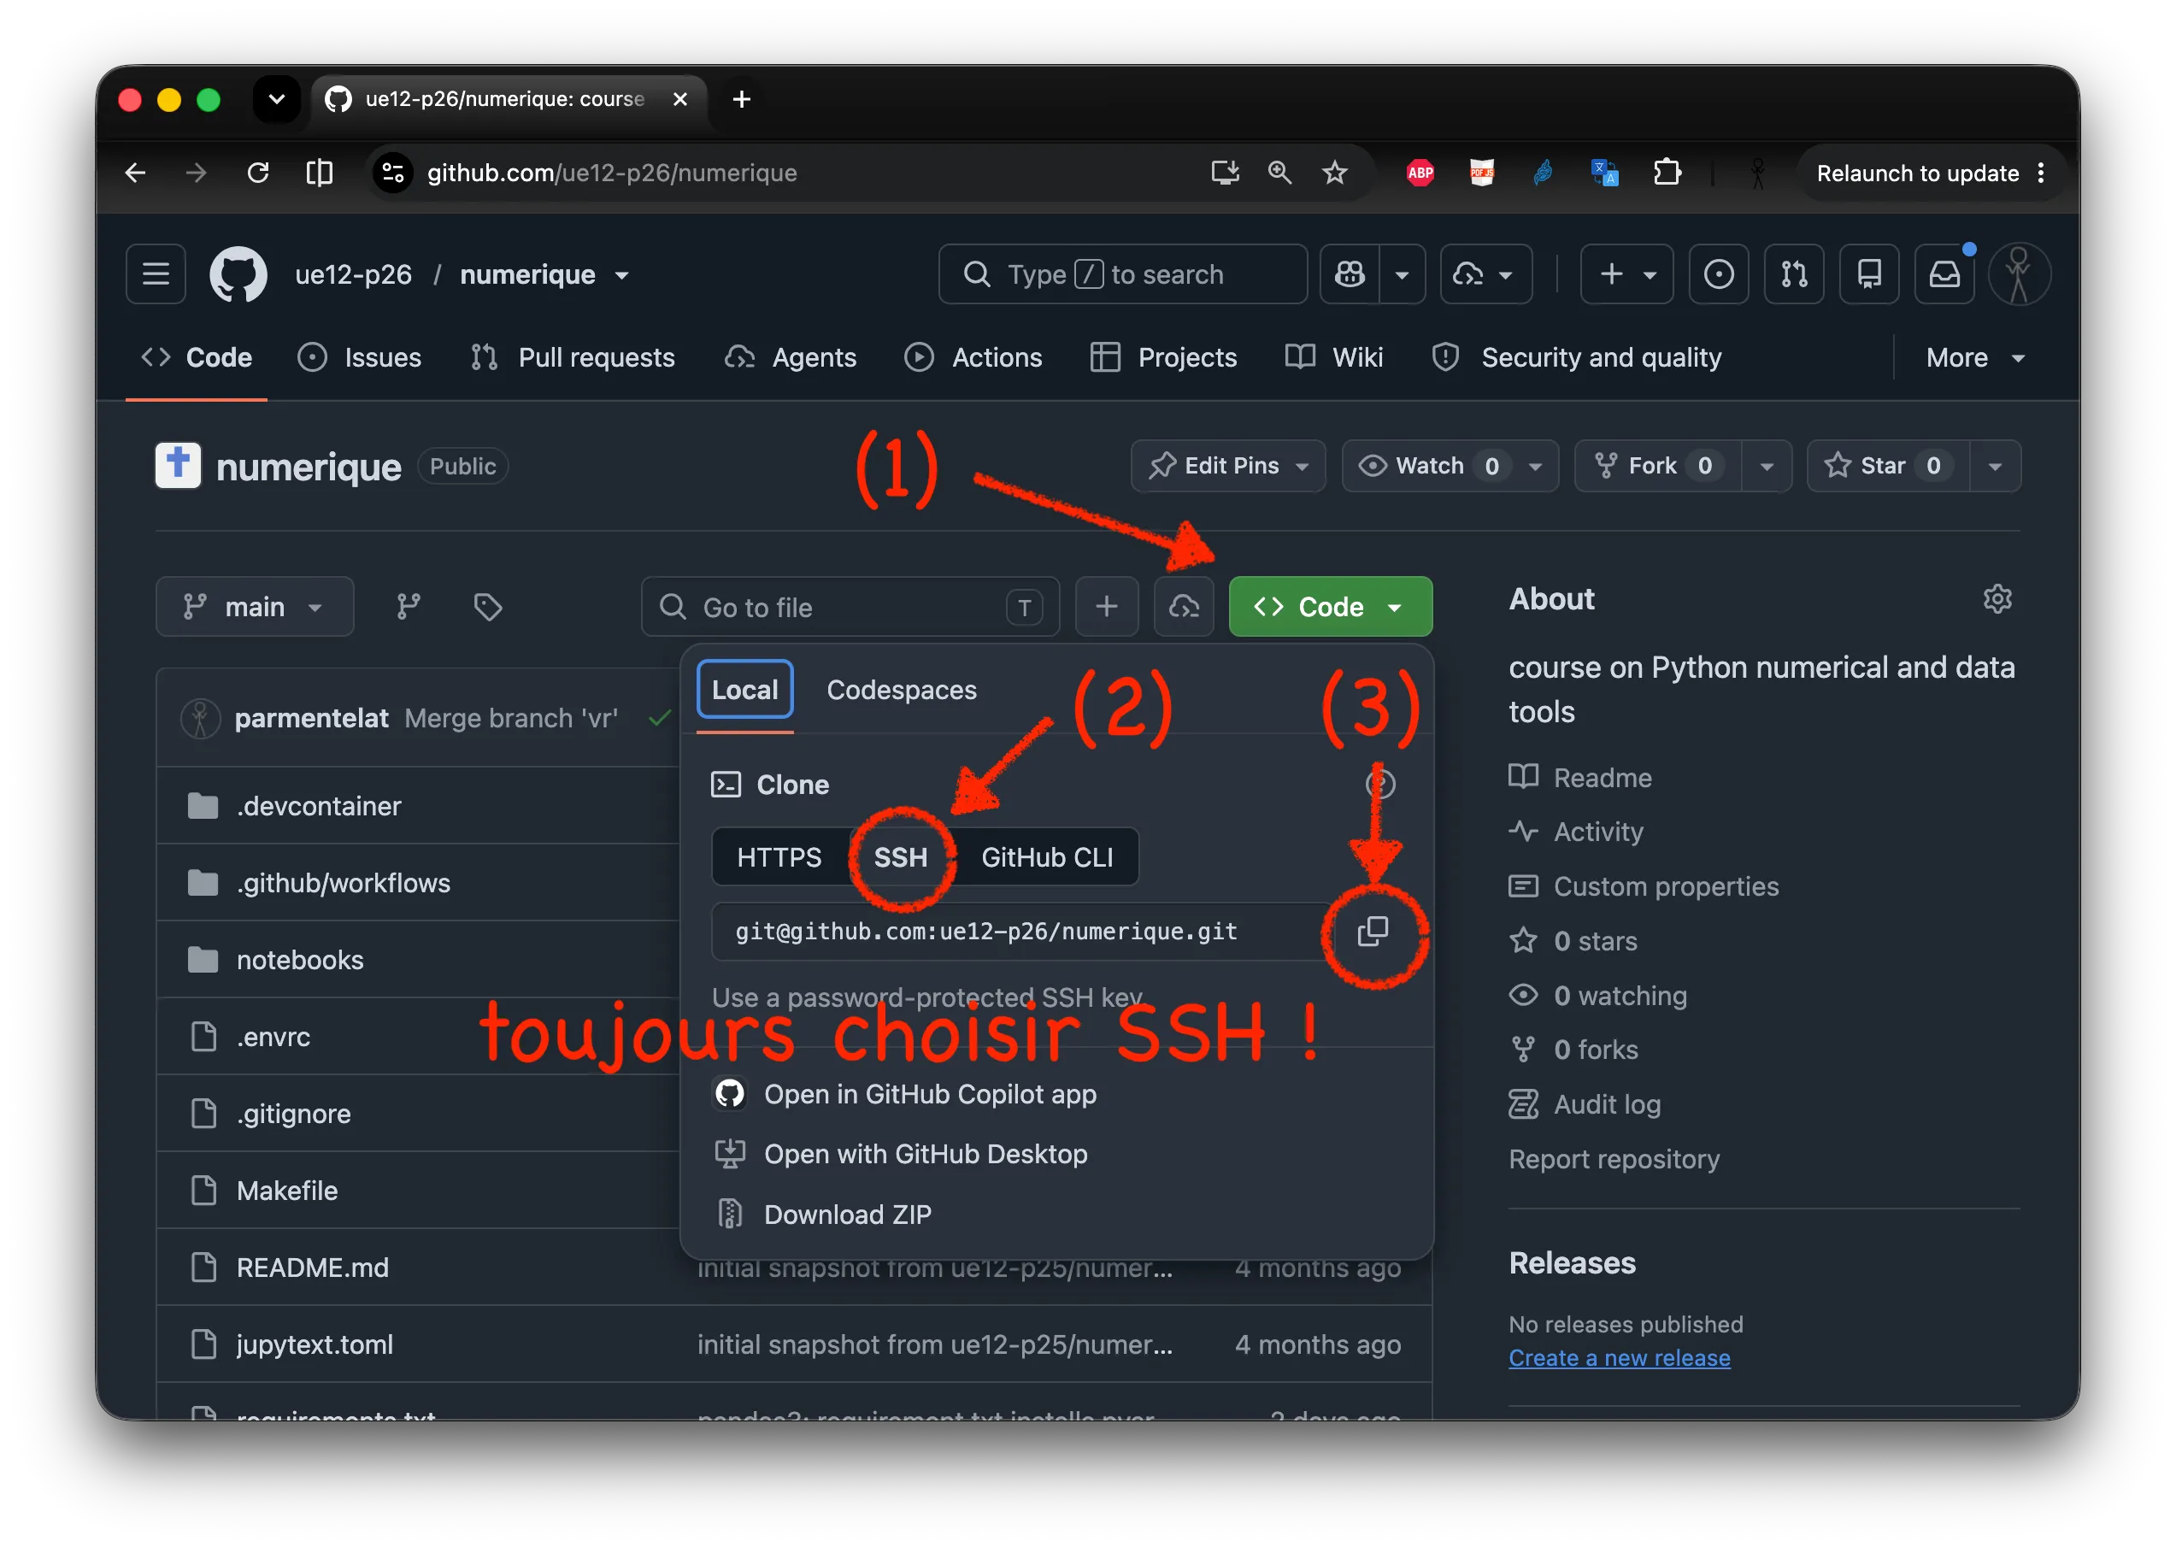Expand the More navigation dropdown
Viewport: 2176px width, 1547px height.
tap(1974, 357)
